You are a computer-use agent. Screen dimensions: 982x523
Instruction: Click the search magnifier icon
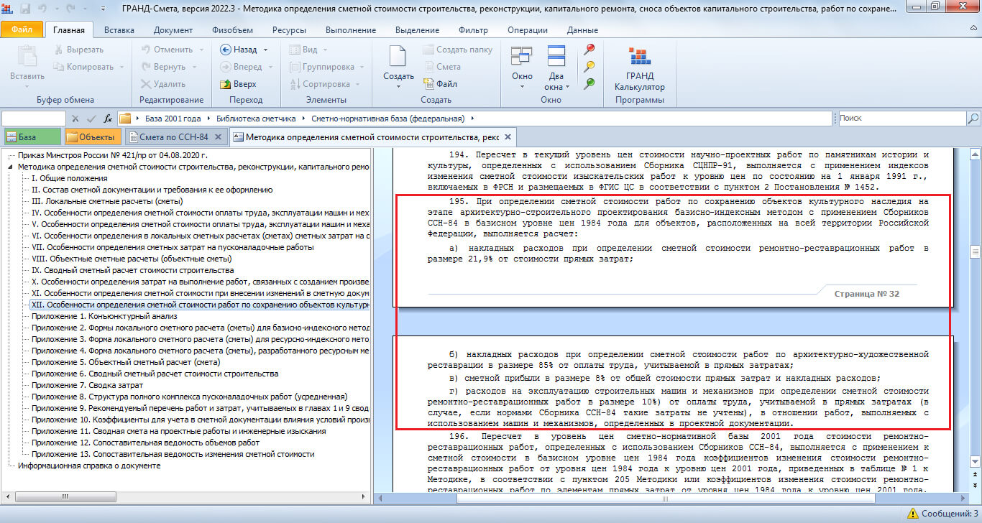973,119
